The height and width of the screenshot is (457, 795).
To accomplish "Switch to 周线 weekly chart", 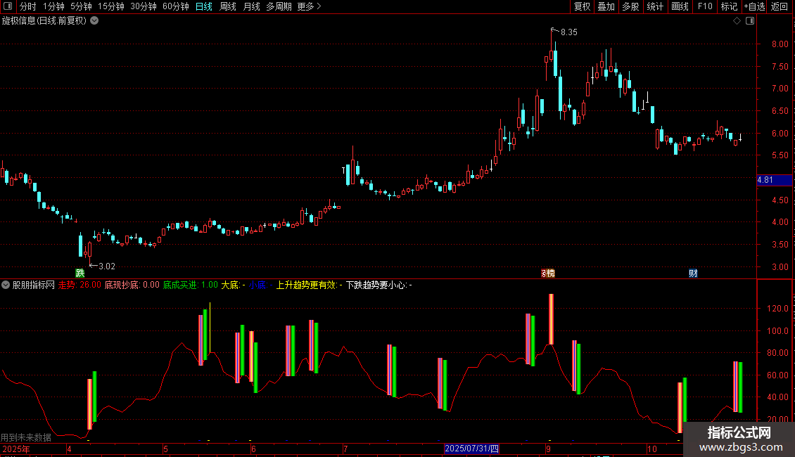I will click(x=228, y=6).
